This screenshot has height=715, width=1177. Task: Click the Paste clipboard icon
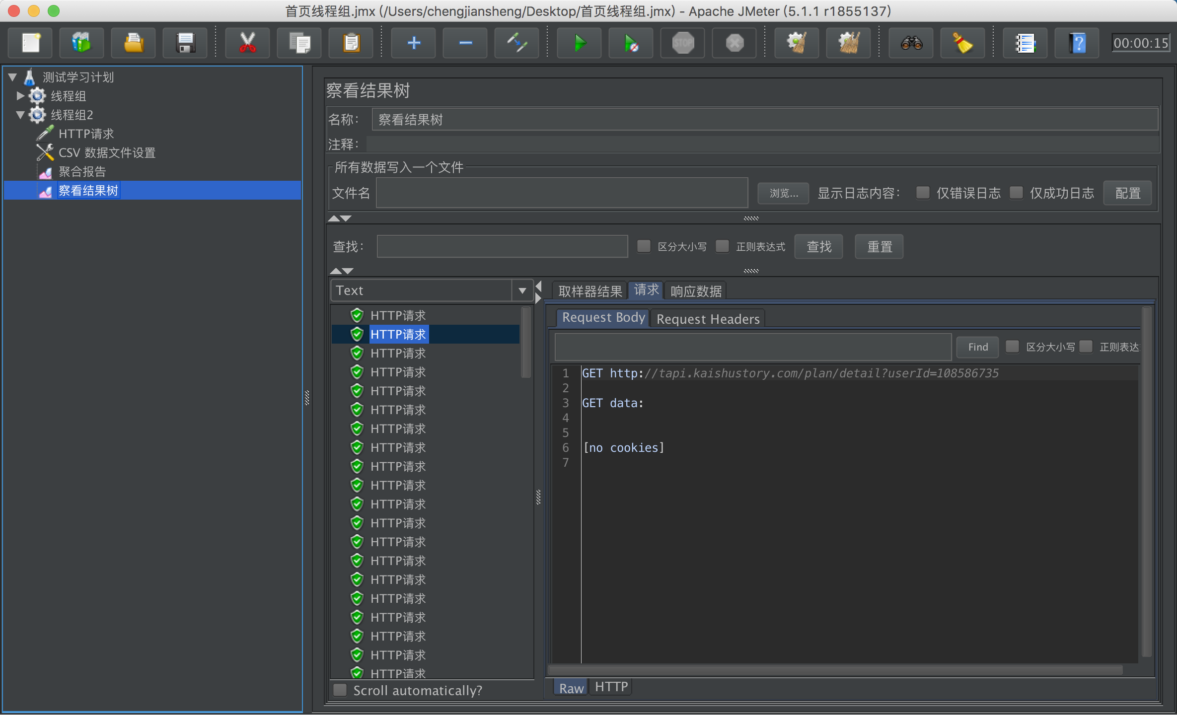point(351,43)
